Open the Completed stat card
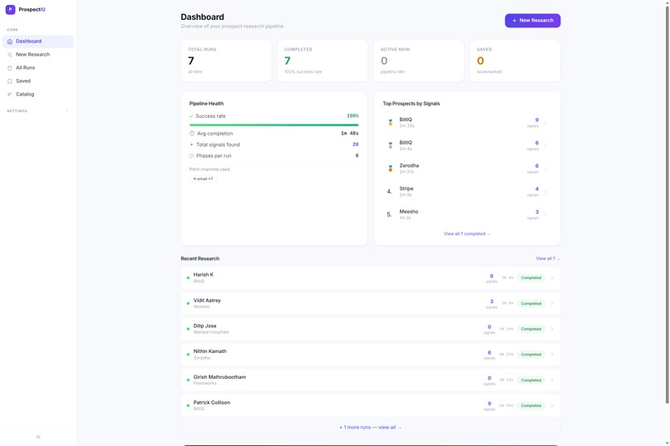Screen dimensions: 670x446 tap(323, 61)
